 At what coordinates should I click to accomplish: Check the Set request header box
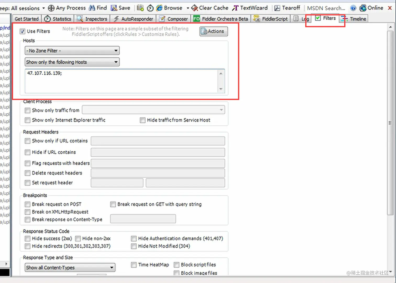[x=27, y=183]
